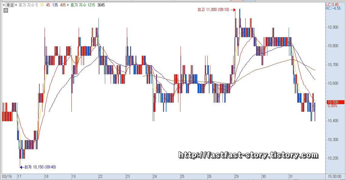Click the red 10,500 current price tag
Image resolution: width=346 pixels, height=180 pixels.
click(x=335, y=102)
